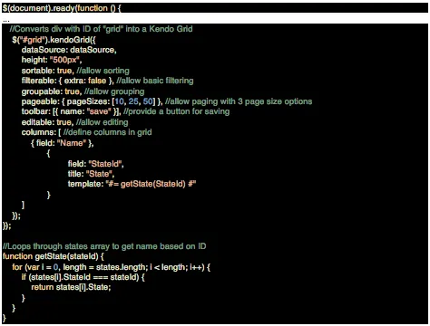The height and width of the screenshot is (326, 430).
Task: Click the 'title: "State",' line
Action: (x=91, y=174)
